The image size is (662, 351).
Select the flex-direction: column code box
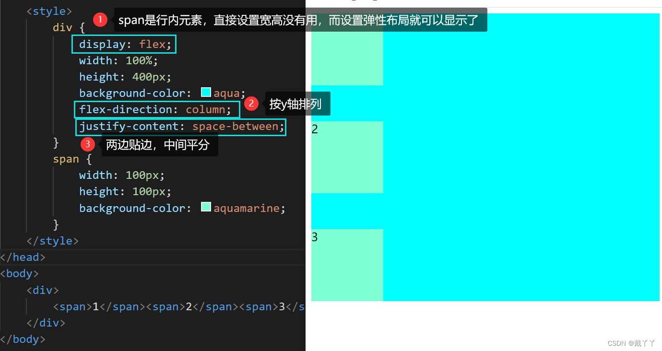(x=156, y=109)
